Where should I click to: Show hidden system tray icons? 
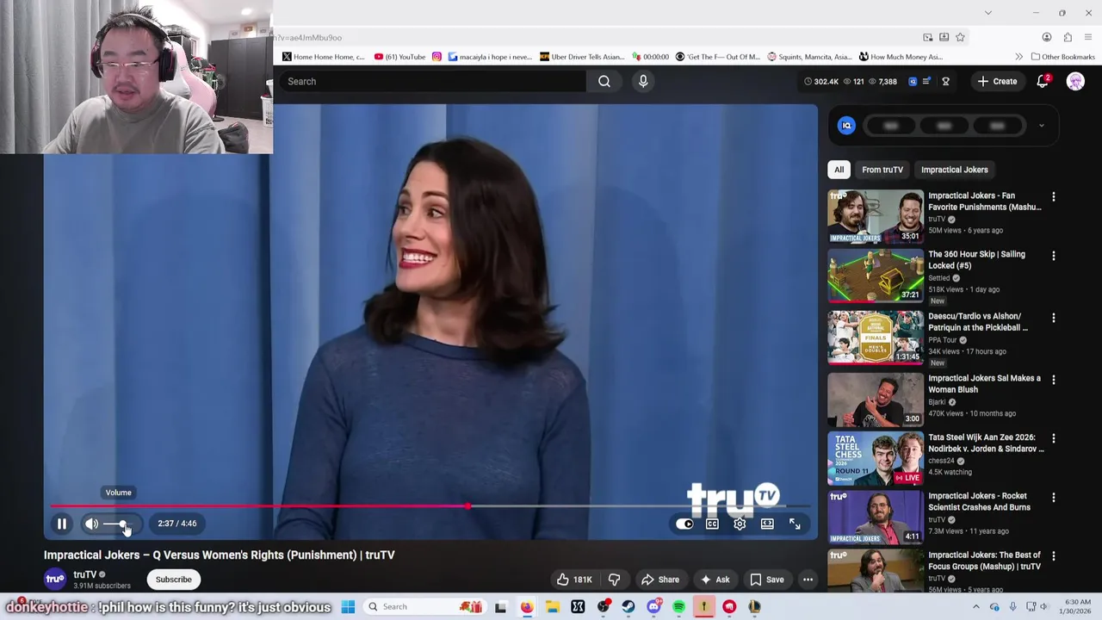975,607
